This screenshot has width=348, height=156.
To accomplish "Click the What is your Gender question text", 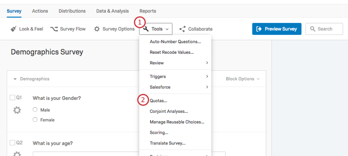I will click(57, 98).
